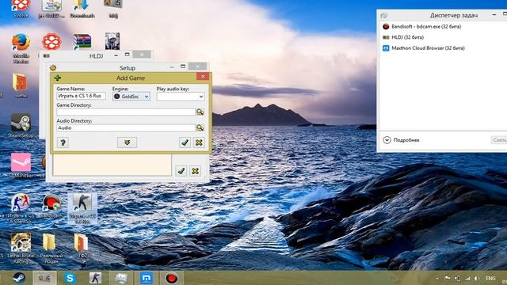Open help with the green question mark button
507x285 pixels.
point(63,142)
